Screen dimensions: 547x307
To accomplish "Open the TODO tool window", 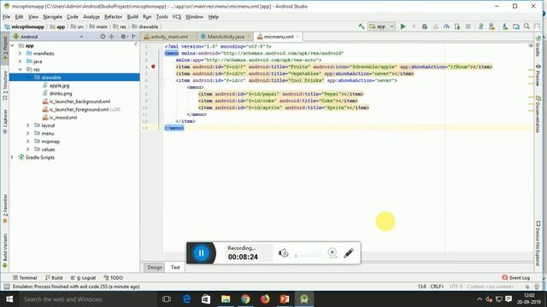I will click(114, 278).
